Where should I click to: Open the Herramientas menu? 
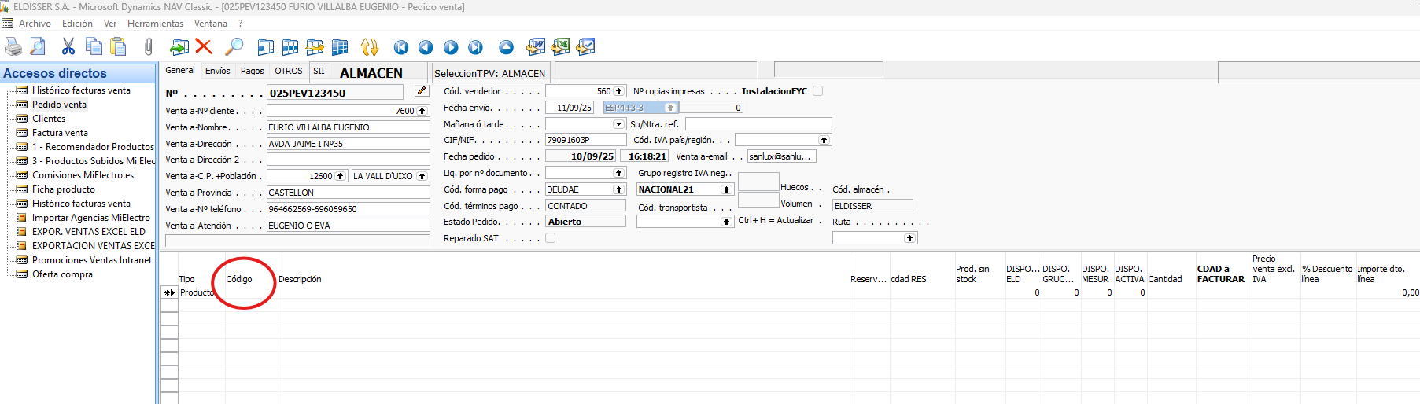coord(155,24)
